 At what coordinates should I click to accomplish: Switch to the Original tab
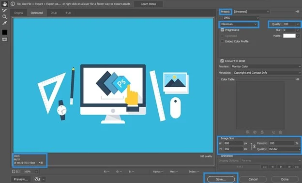(18, 13)
